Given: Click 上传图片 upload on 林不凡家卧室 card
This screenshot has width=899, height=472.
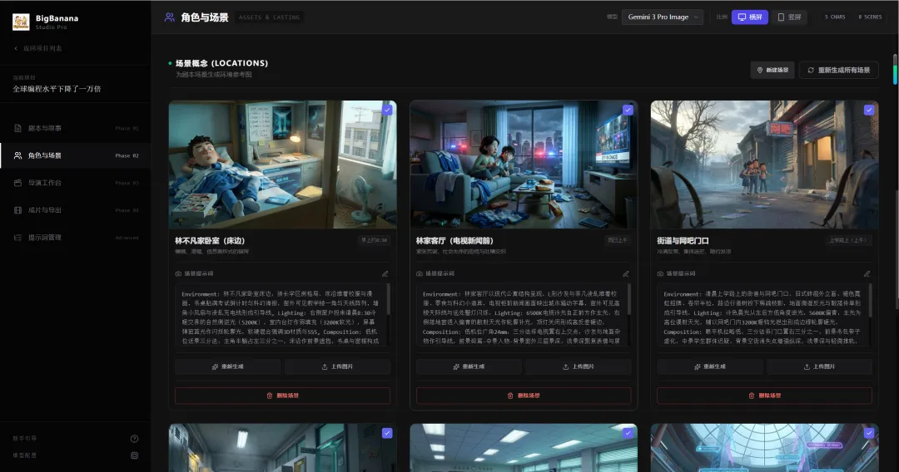Looking at the screenshot, I should click(x=337, y=366).
